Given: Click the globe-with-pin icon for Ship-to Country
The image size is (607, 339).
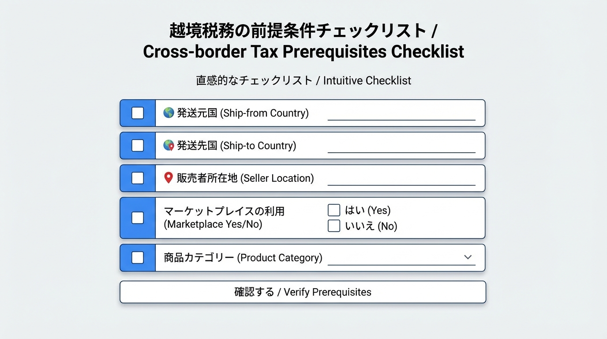Looking at the screenshot, I should [168, 145].
